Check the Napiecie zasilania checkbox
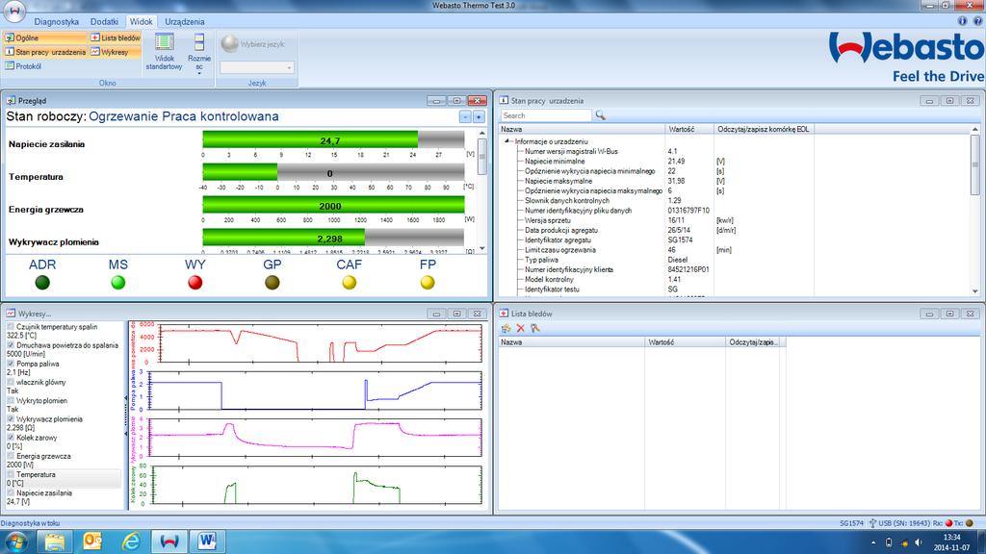 coord(11,493)
